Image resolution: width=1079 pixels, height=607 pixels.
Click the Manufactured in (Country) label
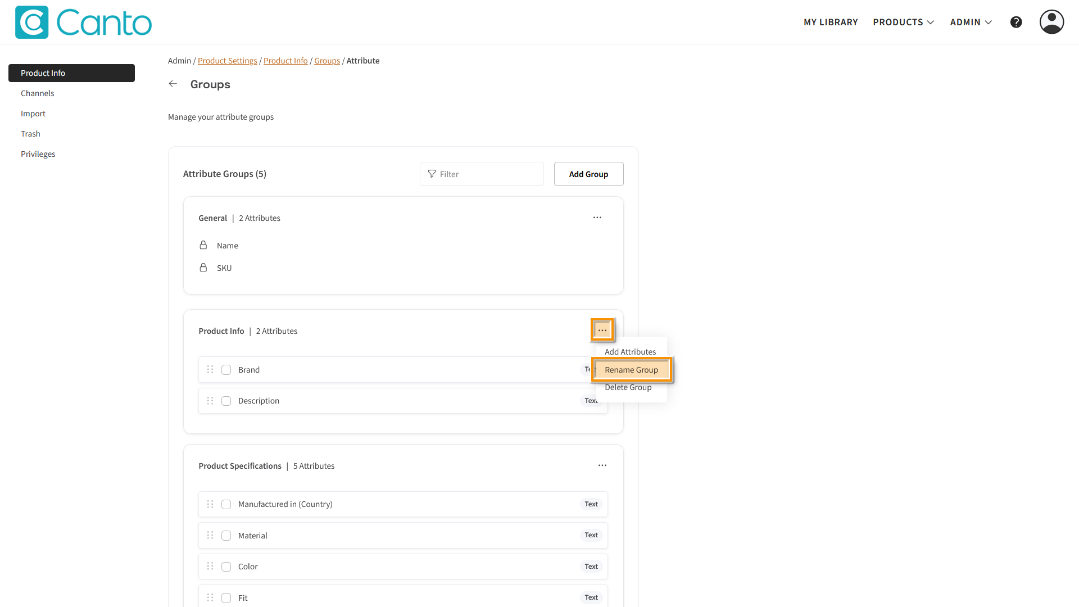pyautogui.click(x=285, y=504)
